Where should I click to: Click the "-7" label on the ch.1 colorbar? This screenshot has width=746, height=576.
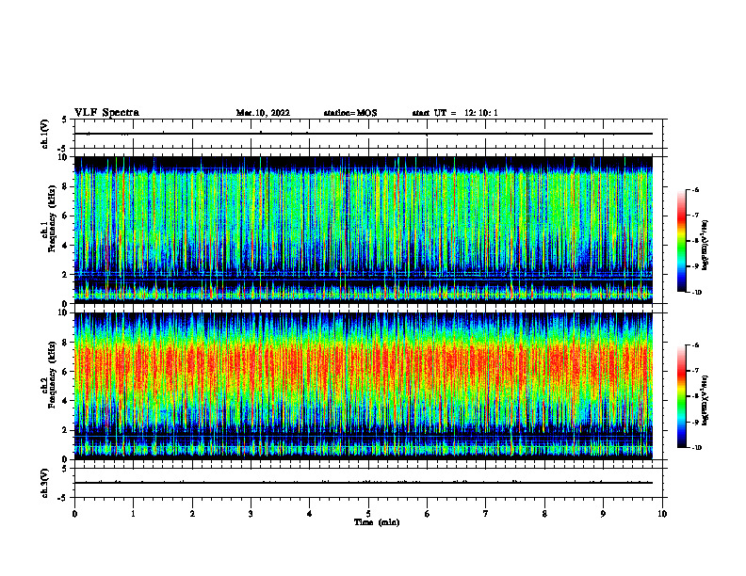(x=694, y=216)
